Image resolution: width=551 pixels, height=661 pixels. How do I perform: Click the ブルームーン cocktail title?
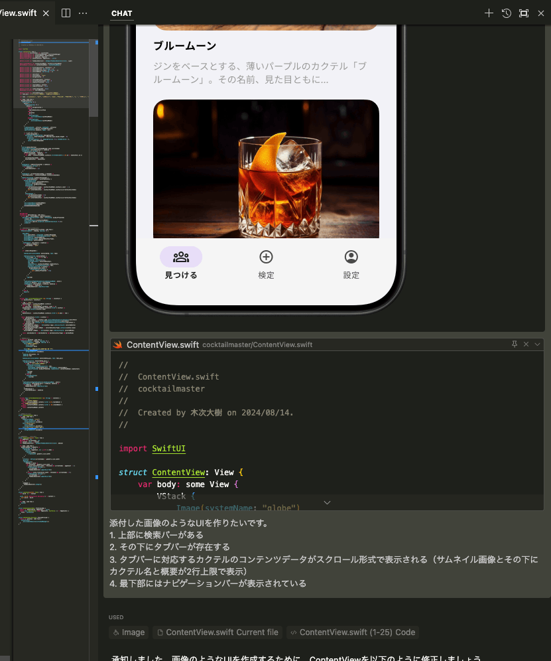(184, 46)
